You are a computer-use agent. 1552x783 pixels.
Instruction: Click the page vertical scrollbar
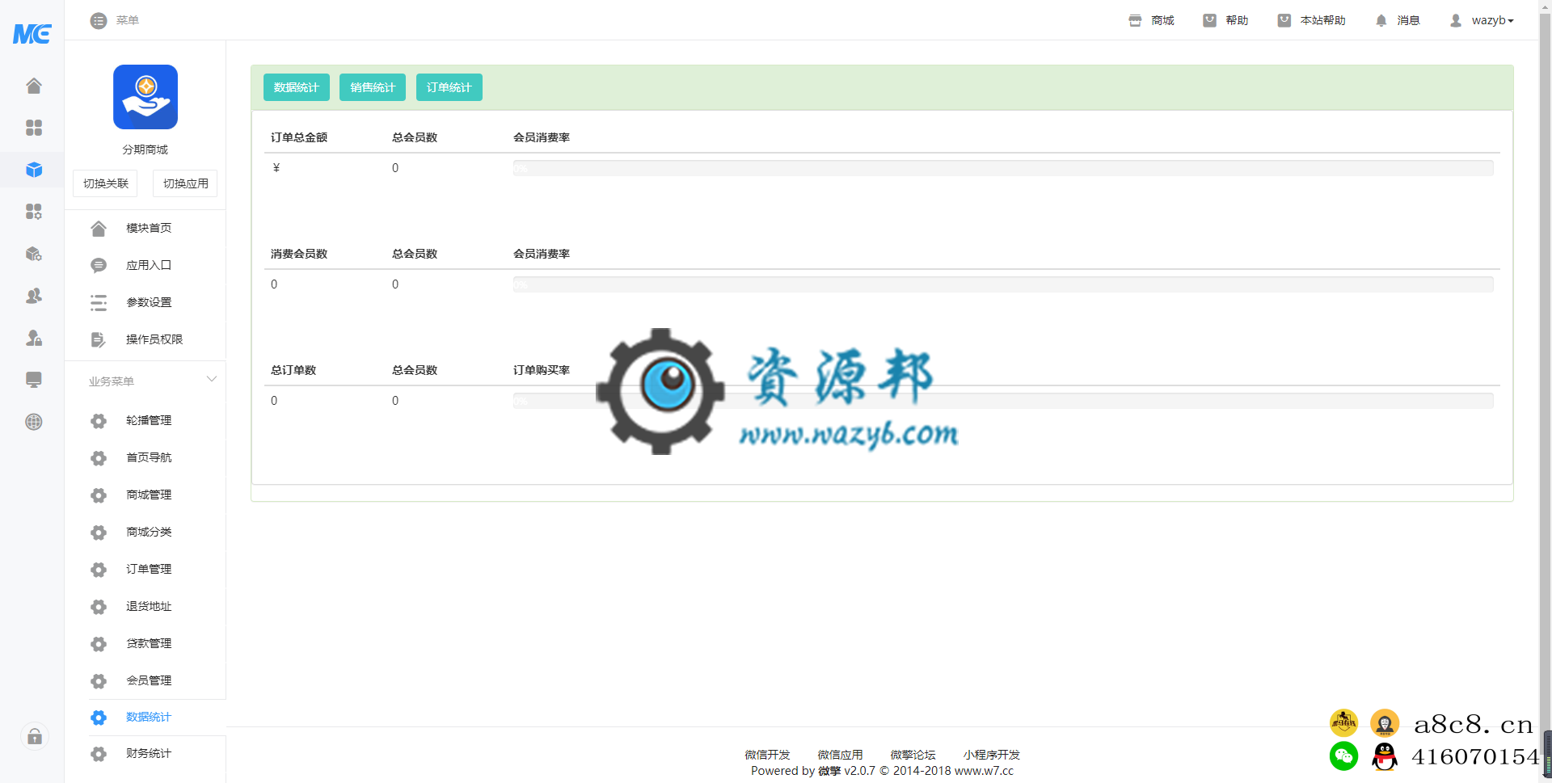pos(1546,391)
